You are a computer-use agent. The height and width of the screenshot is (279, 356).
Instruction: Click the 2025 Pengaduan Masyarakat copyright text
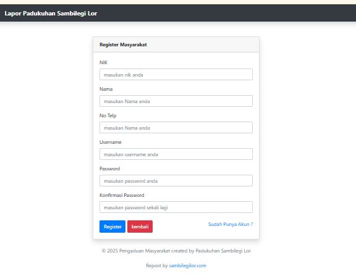[x=176, y=251]
